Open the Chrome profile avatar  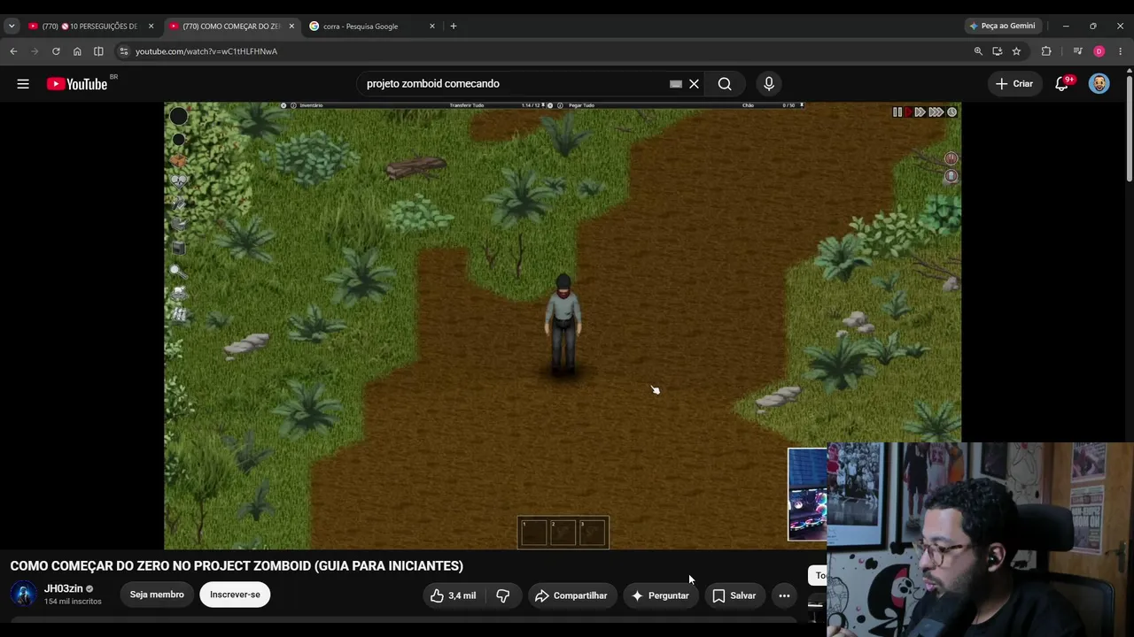[1099, 51]
